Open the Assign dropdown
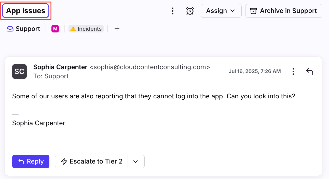Viewport: 329px width, 179px height. 221,11
